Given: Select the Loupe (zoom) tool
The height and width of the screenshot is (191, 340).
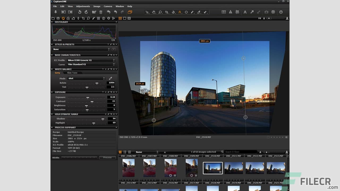Looking at the screenshot, I should pos(160,12).
